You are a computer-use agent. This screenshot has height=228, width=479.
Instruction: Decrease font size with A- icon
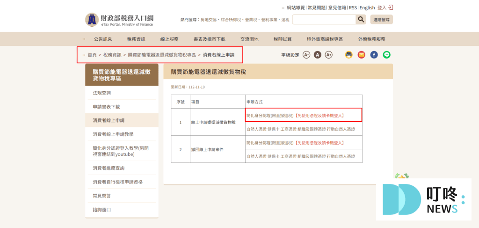click(x=306, y=55)
